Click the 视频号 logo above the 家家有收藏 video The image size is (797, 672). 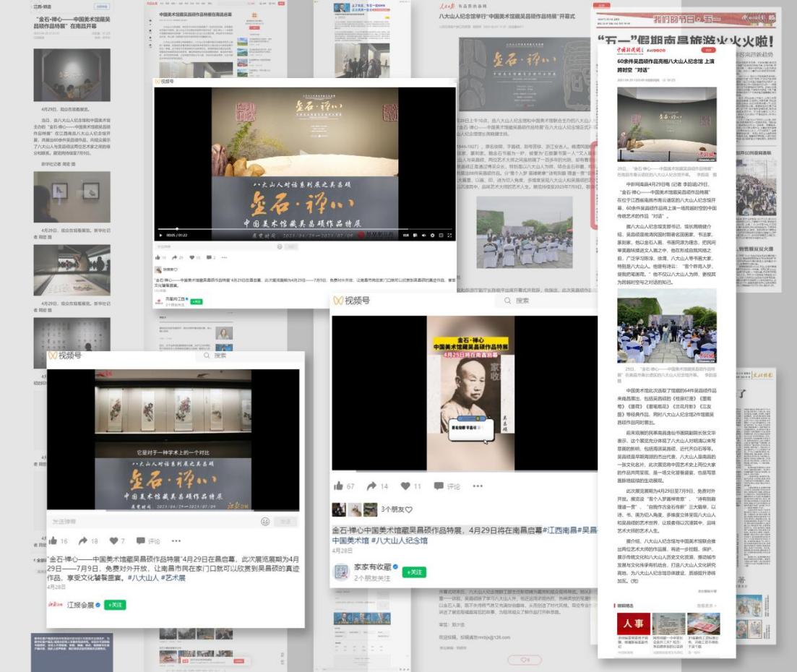(352, 301)
